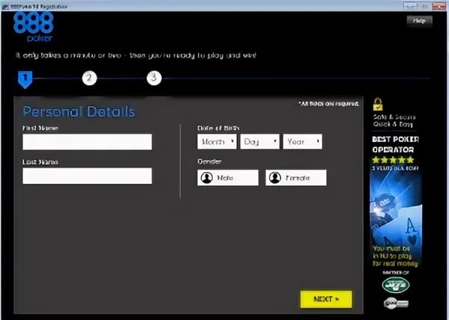Click the five-star rating graphic
Viewport: 449px width, 320px height.
[393, 159]
